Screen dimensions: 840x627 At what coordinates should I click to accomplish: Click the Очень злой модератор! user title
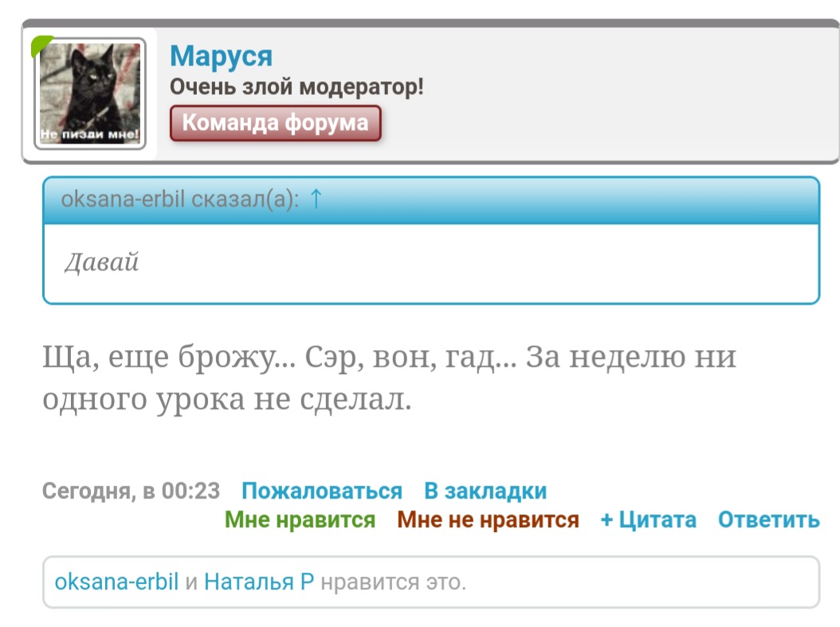296,87
